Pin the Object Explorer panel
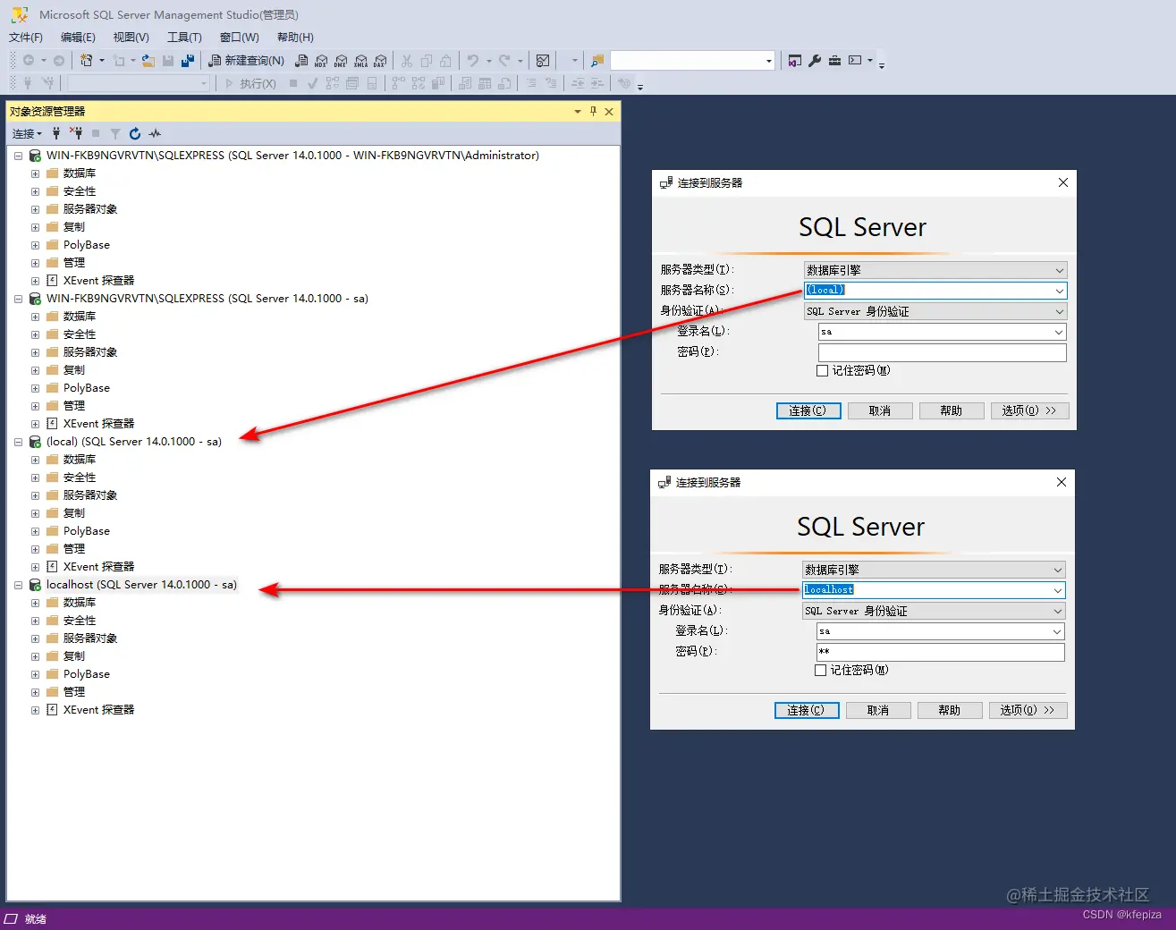 [x=593, y=111]
